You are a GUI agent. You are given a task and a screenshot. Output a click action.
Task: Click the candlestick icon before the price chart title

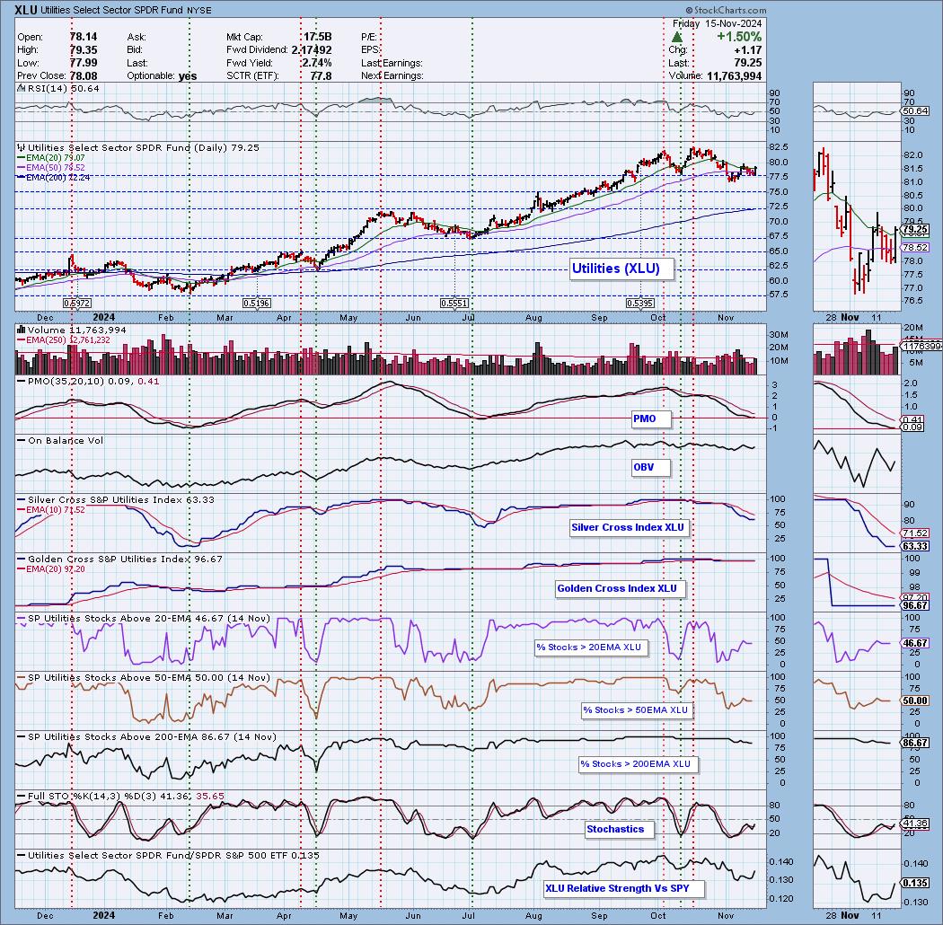coord(22,147)
